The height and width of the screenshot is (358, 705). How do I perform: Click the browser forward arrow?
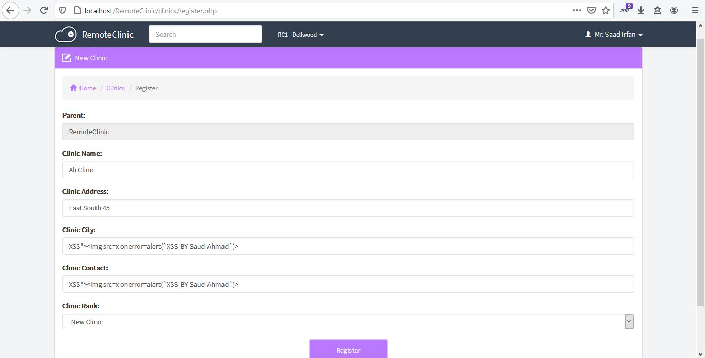click(28, 10)
